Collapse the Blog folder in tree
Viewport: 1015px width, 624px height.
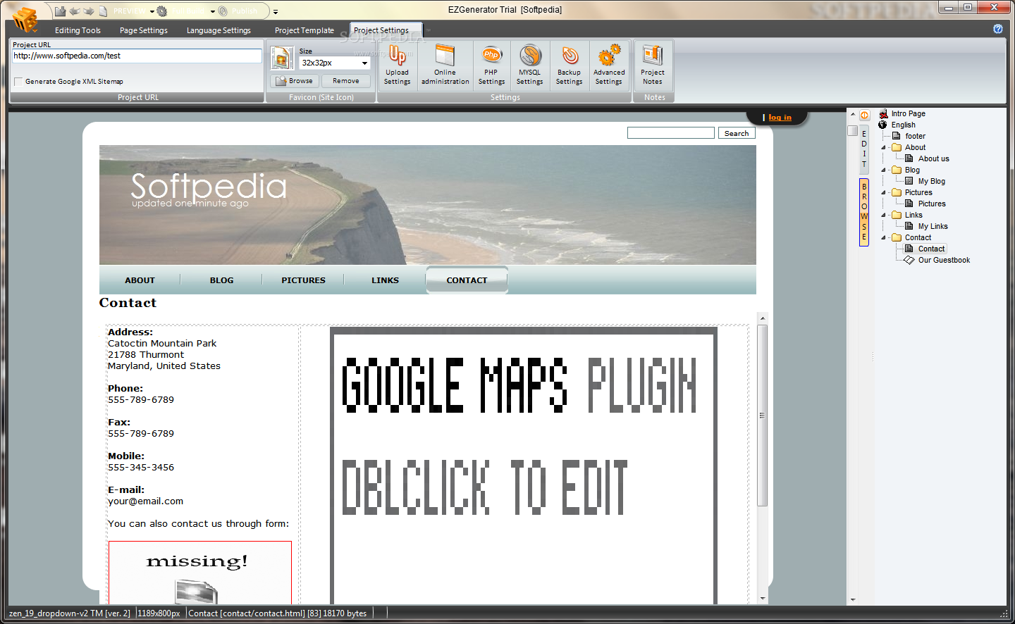884,170
